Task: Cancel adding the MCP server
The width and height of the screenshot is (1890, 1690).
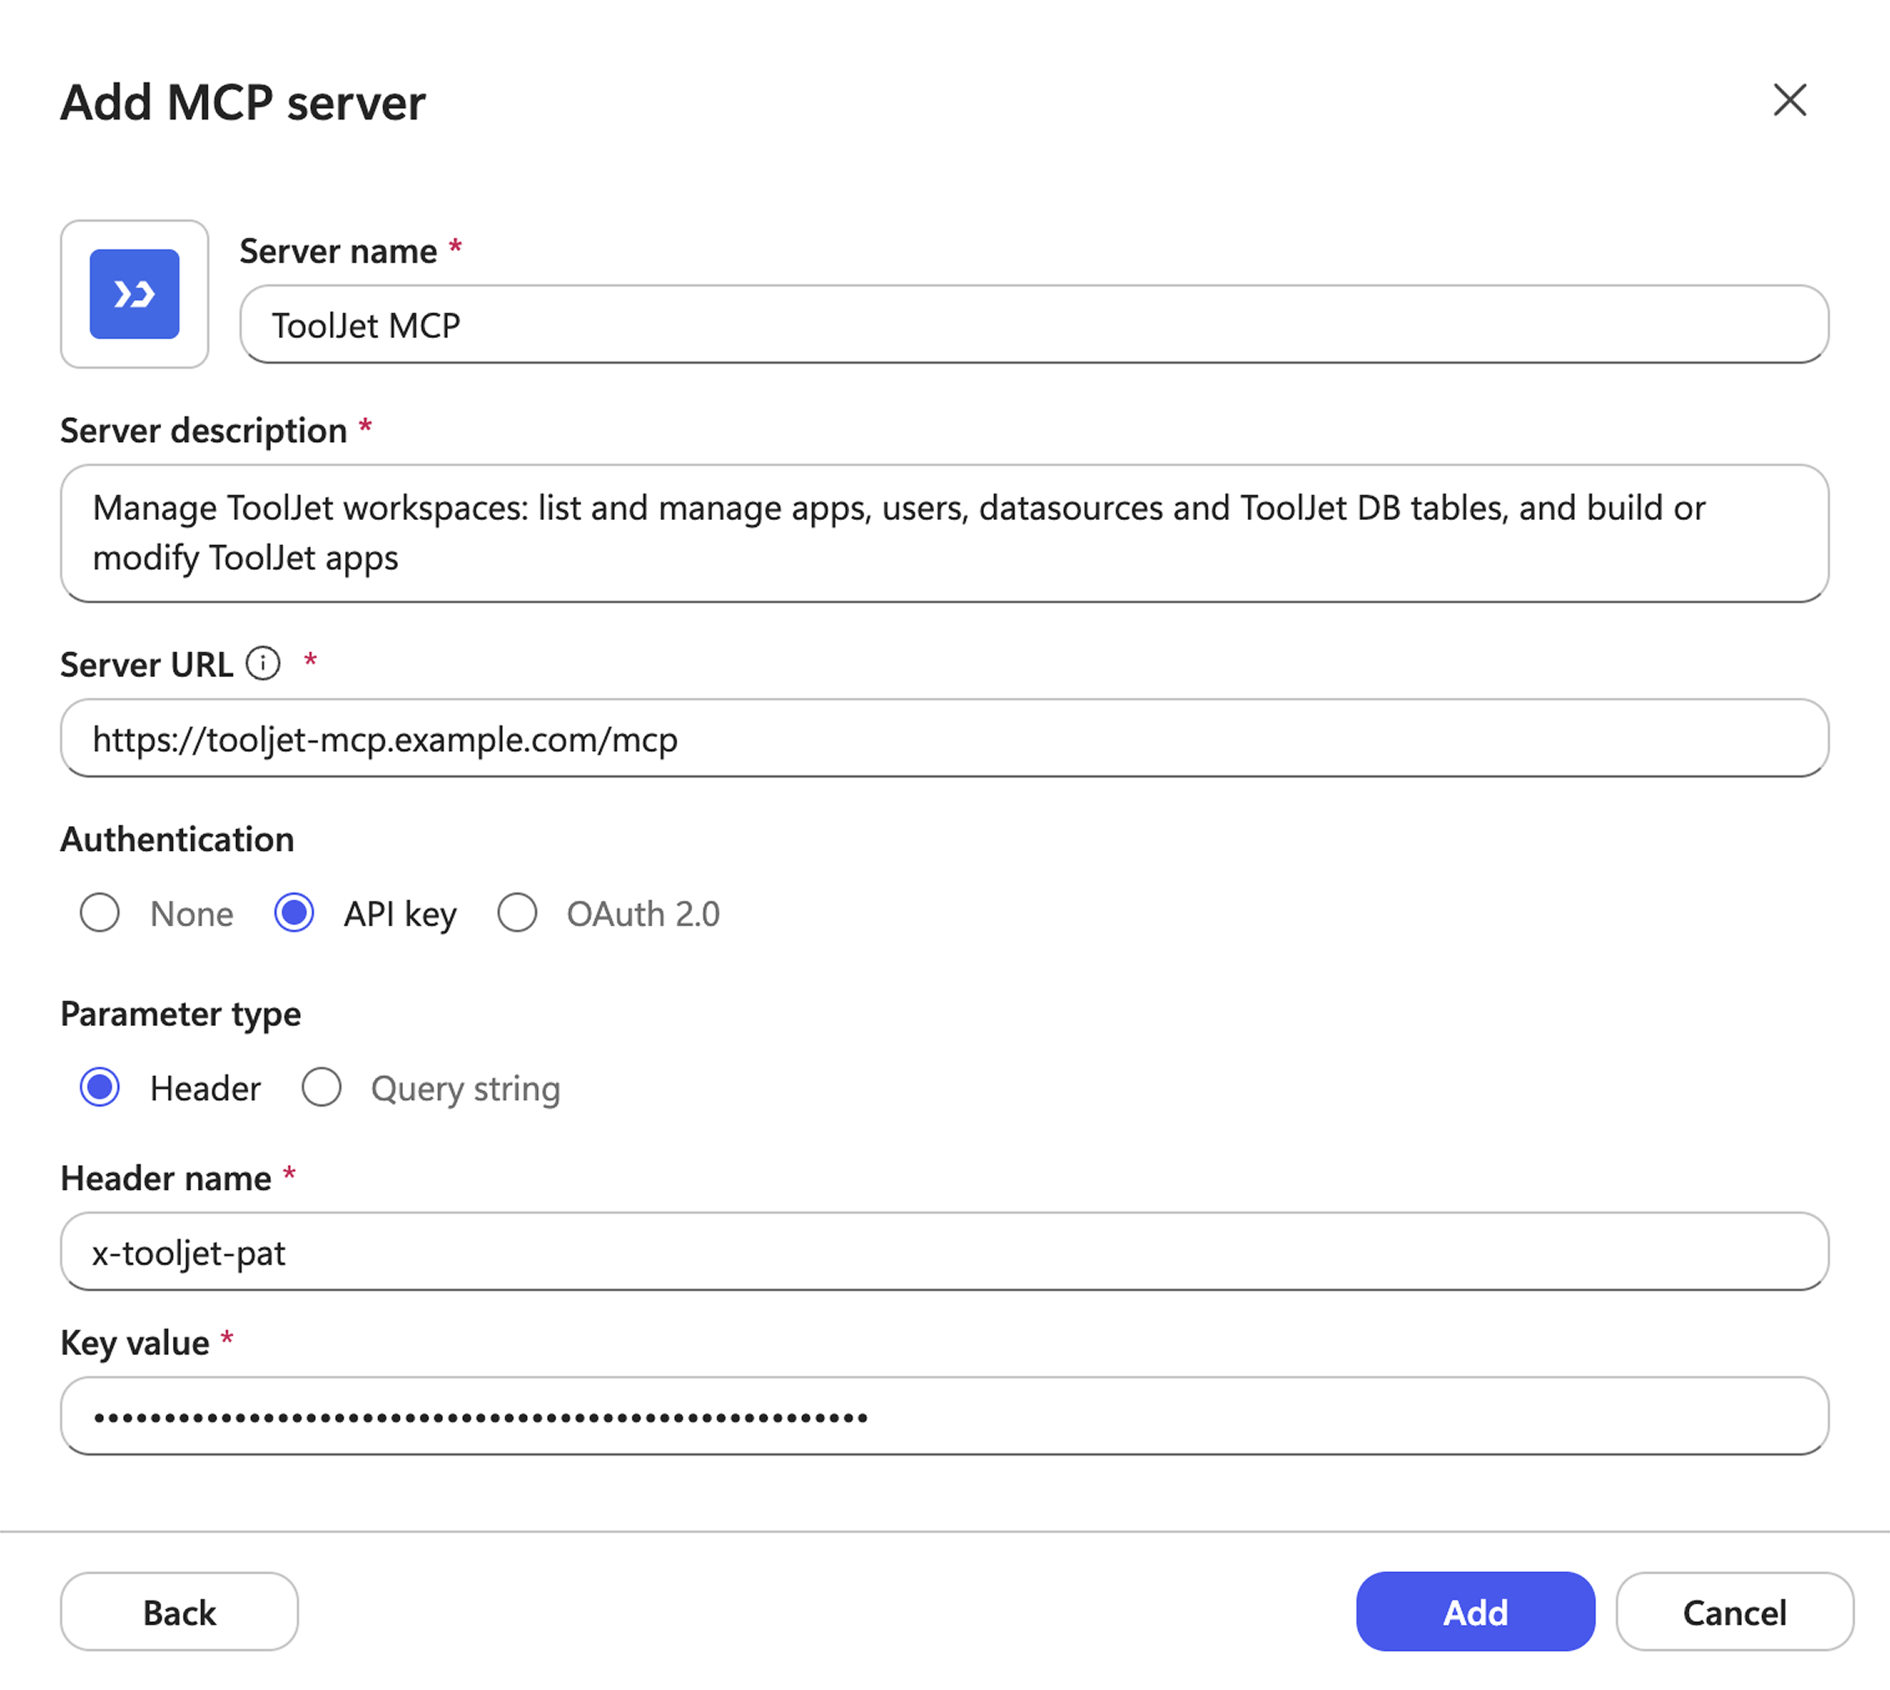Action: tap(1734, 1612)
